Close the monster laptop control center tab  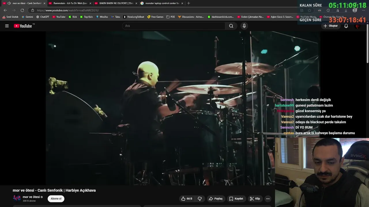tap(182, 3)
